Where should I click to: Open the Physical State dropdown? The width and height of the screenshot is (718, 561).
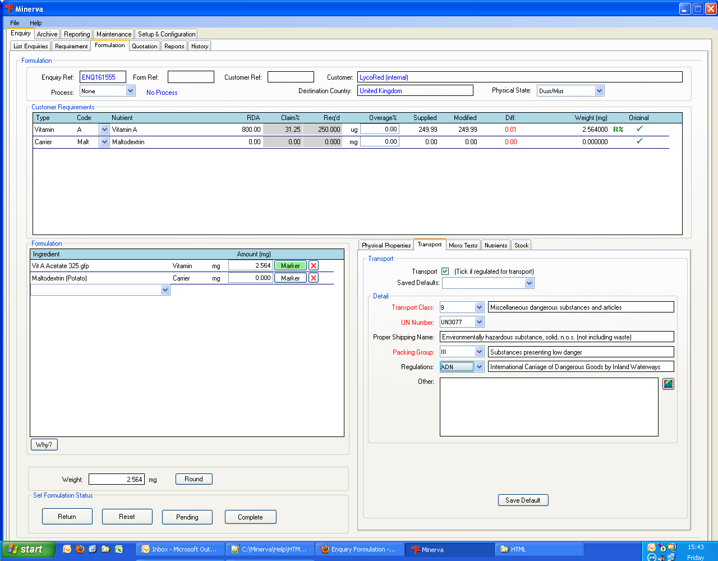point(600,91)
